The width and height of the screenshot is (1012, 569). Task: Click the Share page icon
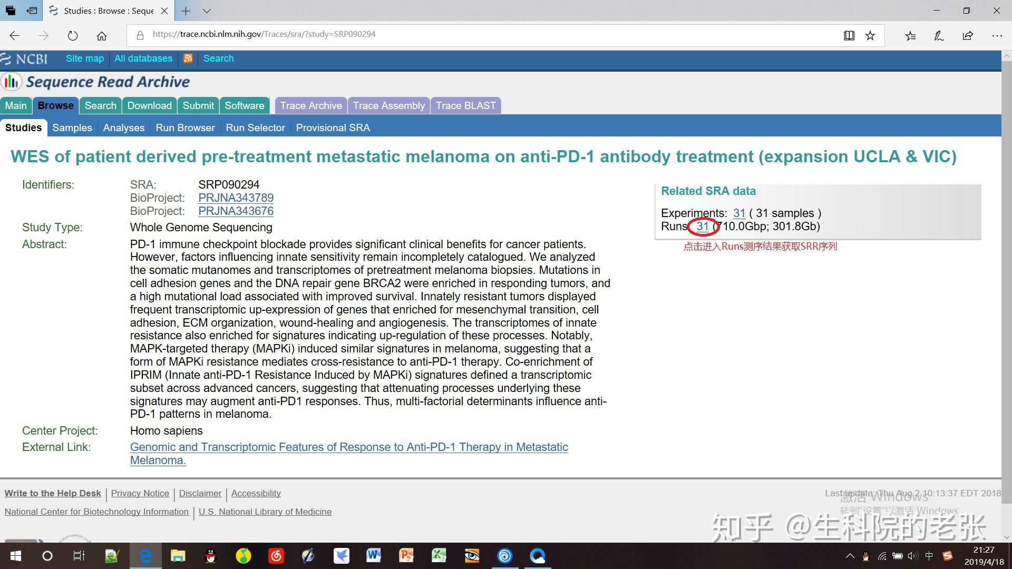coord(967,35)
